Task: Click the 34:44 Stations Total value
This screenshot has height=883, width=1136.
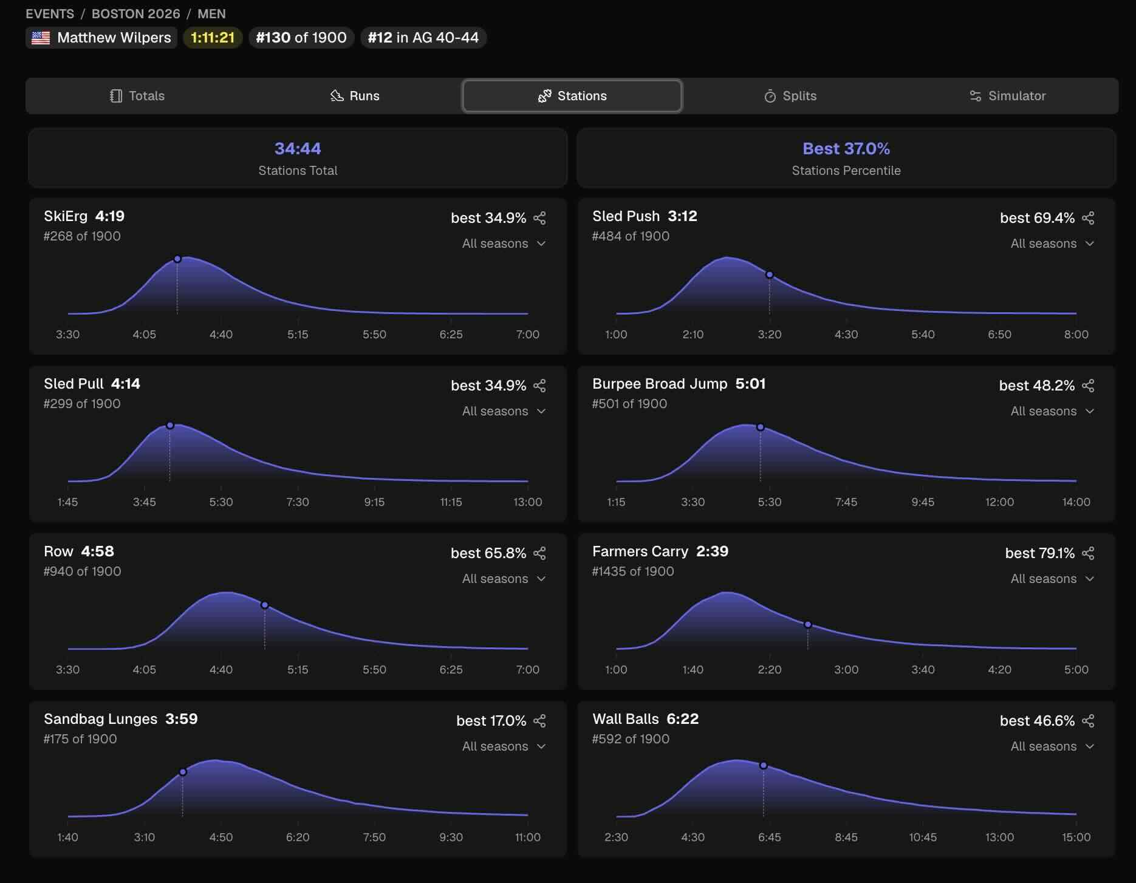Action: (x=298, y=149)
